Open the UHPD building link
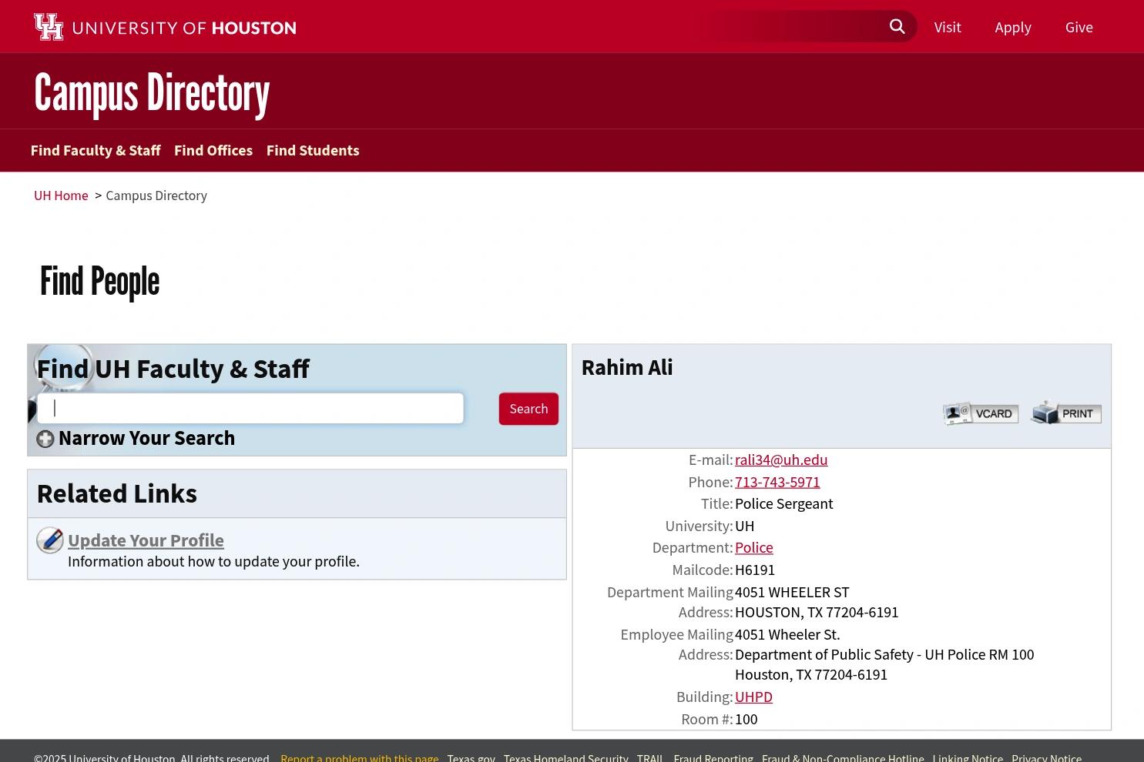 tap(753, 697)
